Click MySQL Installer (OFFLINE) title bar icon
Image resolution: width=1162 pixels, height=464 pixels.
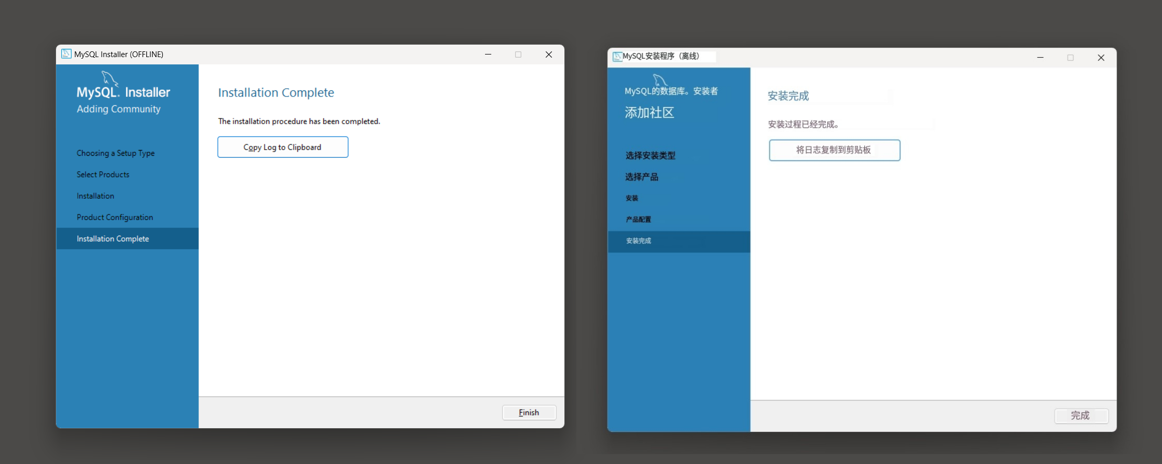pyautogui.click(x=66, y=54)
